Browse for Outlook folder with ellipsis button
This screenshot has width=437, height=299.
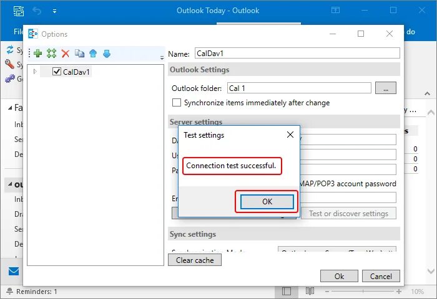tap(386, 88)
